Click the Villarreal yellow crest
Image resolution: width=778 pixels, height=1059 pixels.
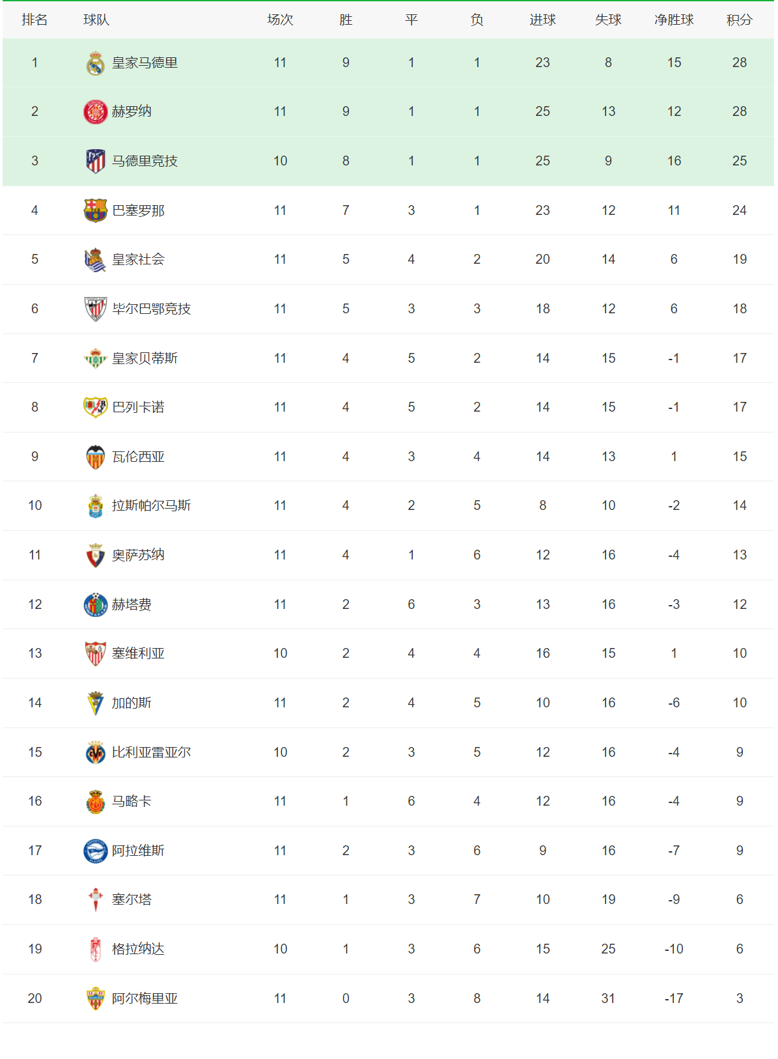coord(96,753)
